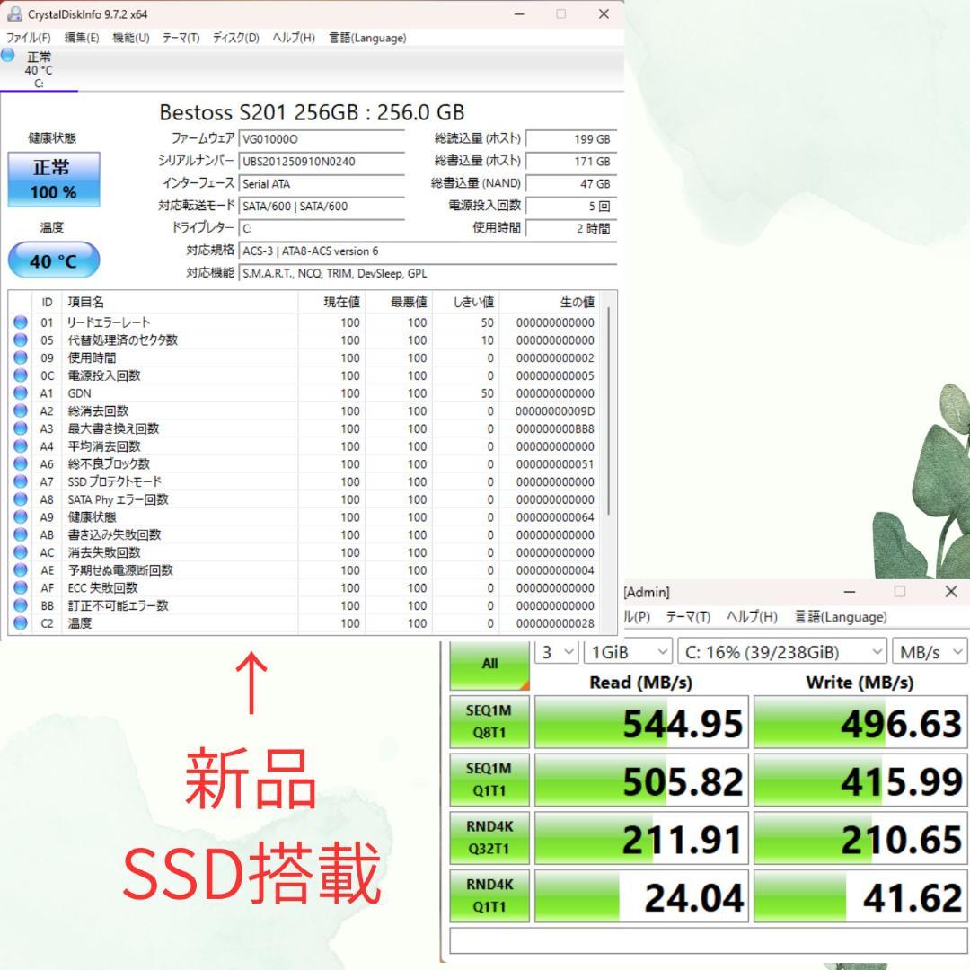Screen dimensions: 970x970
Task: Click status icon beside 健康状態 attribute row
Action: tap(20, 517)
